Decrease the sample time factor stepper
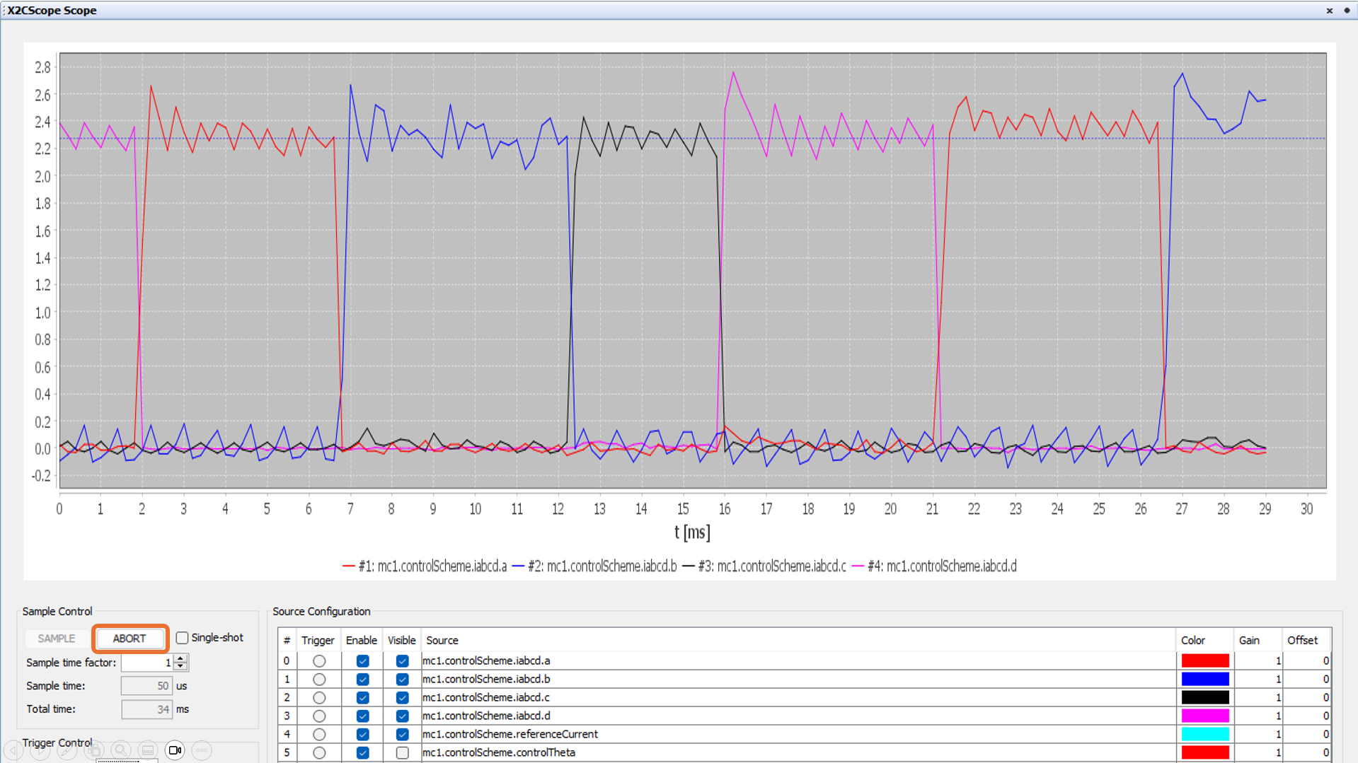Viewport: 1358px width, 763px height. tap(181, 667)
